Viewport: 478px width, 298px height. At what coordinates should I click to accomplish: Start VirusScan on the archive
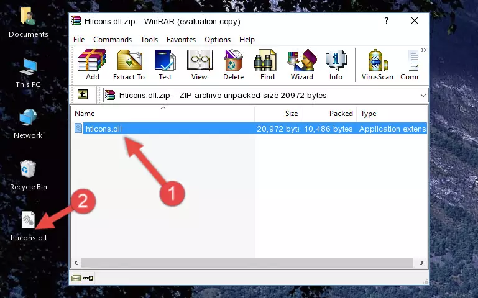tap(377, 65)
